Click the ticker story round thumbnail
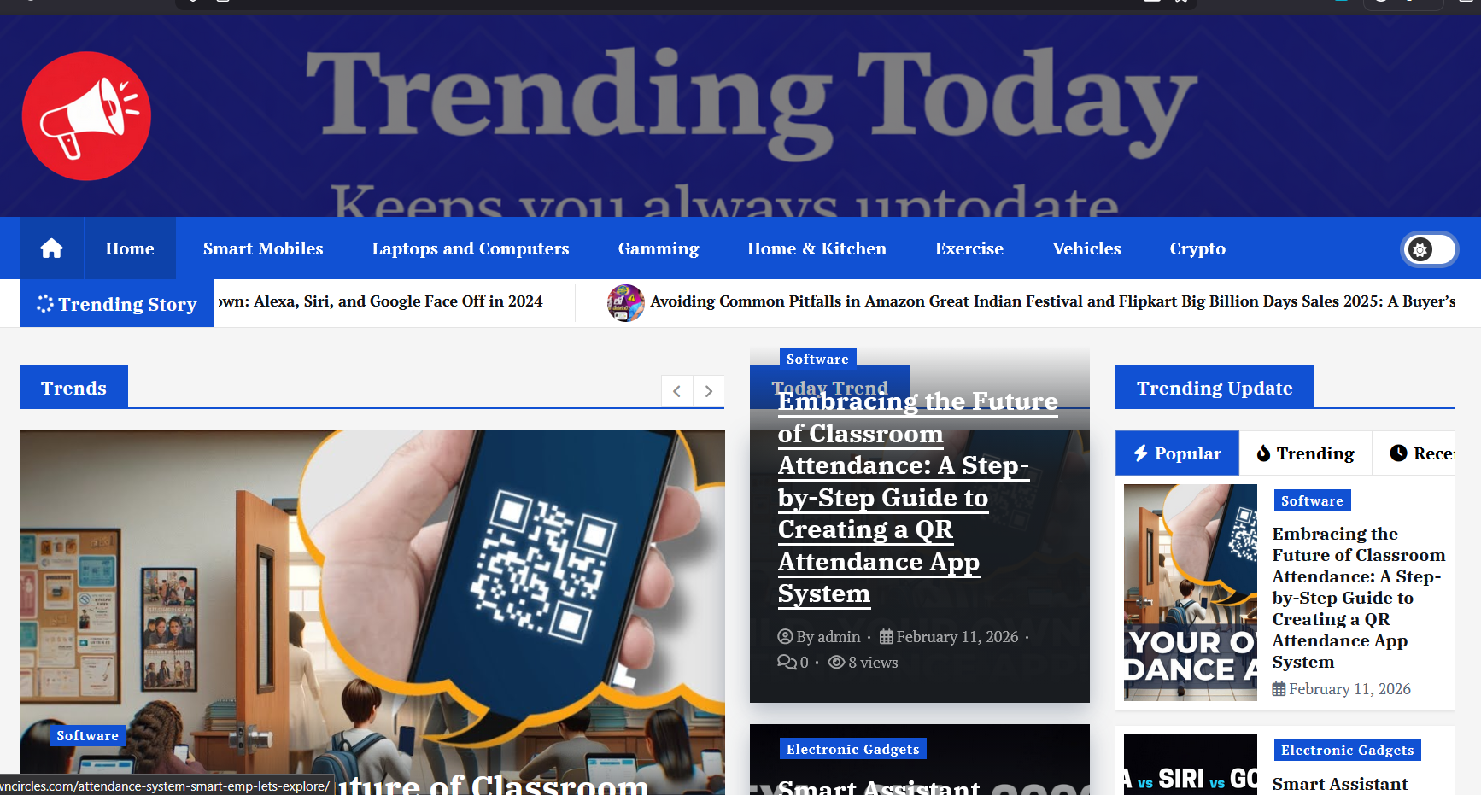Viewport: 1481px width, 795px height. (626, 302)
